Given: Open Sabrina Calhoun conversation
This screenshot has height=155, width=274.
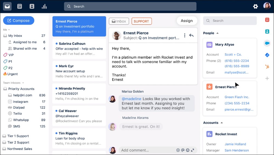Looking at the screenshot, I should [79, 49].
